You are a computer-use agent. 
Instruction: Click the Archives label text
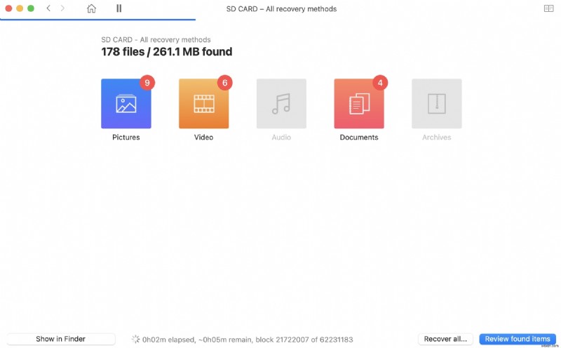436,137
